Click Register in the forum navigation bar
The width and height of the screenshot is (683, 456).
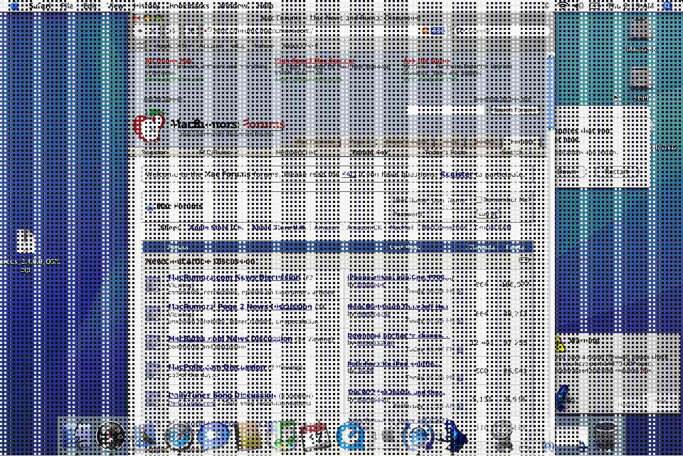(x=154, y=153)
